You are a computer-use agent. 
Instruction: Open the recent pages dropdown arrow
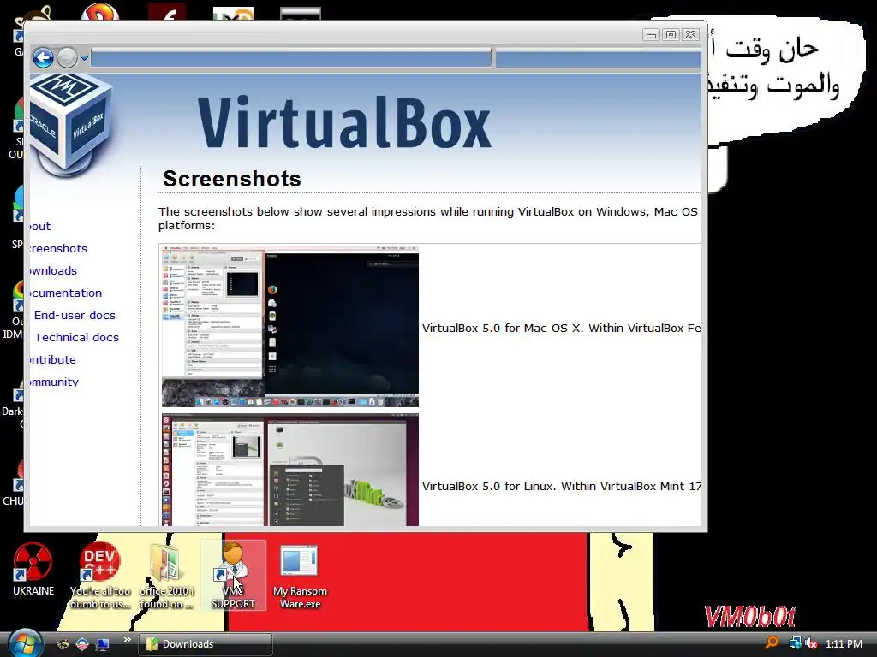84,57
